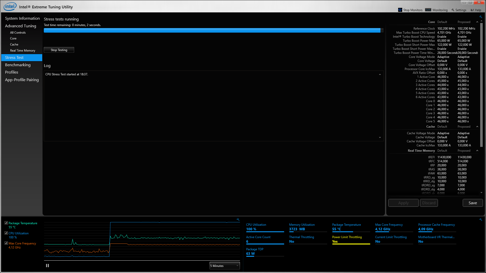Collapse the Cache section chevron
The image size is (486, 273).
[x=477, y=127]
